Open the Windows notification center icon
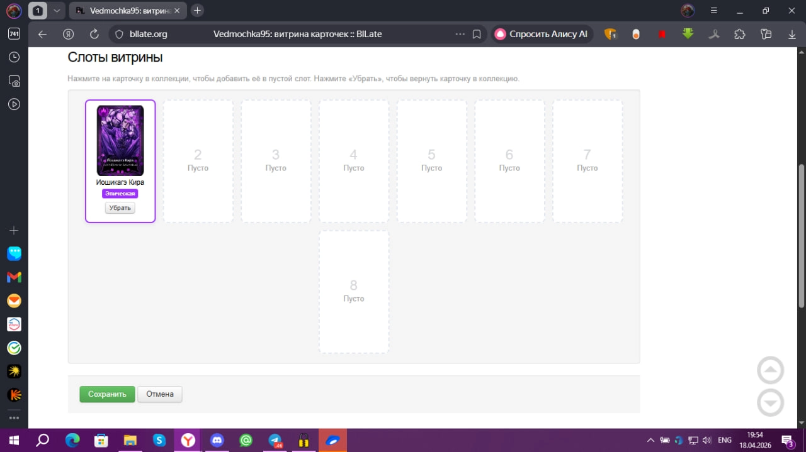 788,440
